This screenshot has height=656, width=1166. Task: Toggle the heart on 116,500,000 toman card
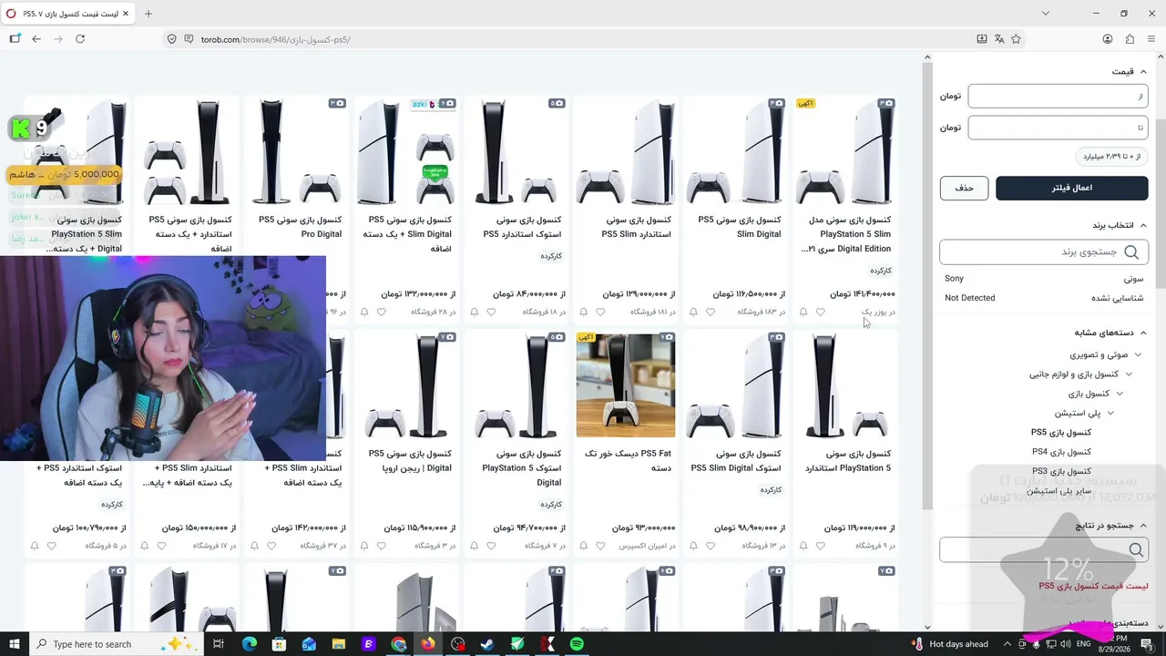711,312
